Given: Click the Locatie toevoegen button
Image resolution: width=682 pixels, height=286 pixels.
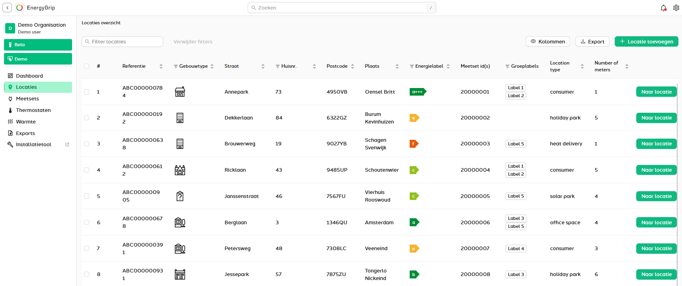Looking at the screenshot, I should pos(646,41).
